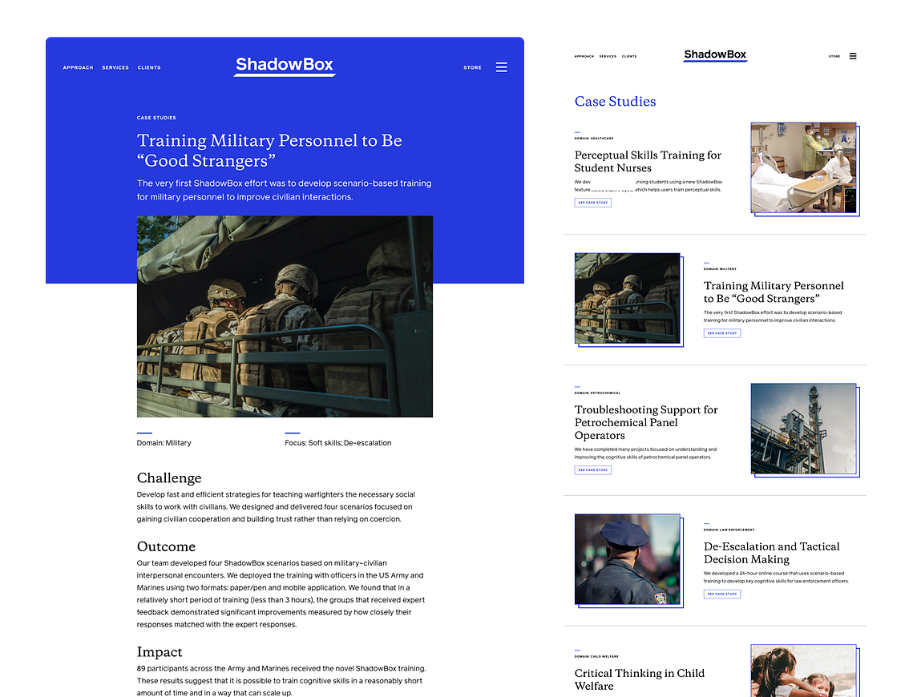Open Troubleshooting Support for Petrochemical title
Image resolution: width=913 pixels, height=697 pixels.
pos(646,422)
